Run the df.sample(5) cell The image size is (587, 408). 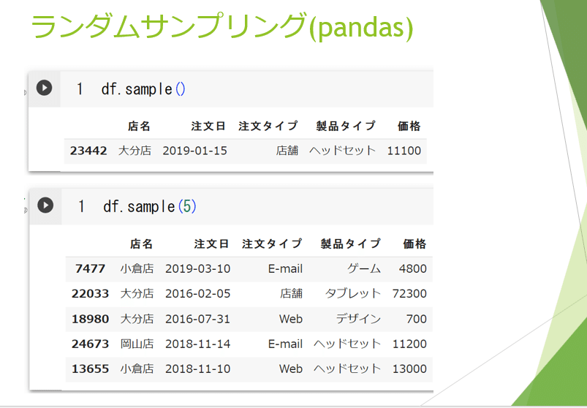pos(45,205)
